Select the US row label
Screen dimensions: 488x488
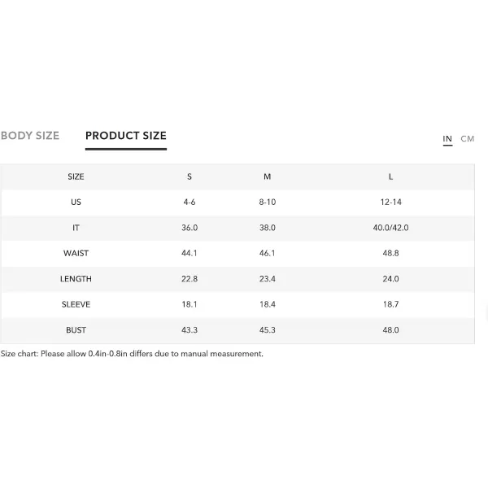point(76,203)
